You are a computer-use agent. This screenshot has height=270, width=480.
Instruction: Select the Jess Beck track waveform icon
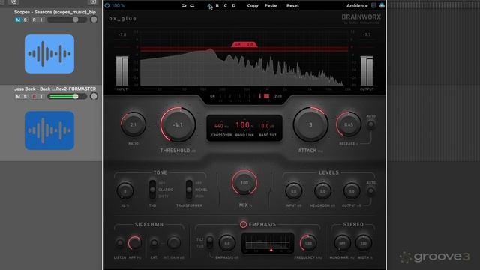(x=49, y=130)
